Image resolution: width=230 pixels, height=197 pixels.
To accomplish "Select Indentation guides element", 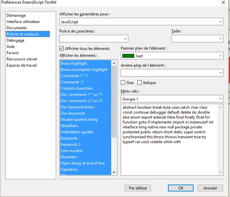I will click(x=86, y=132).
